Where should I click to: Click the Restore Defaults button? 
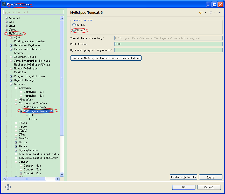tap(183, 177)
